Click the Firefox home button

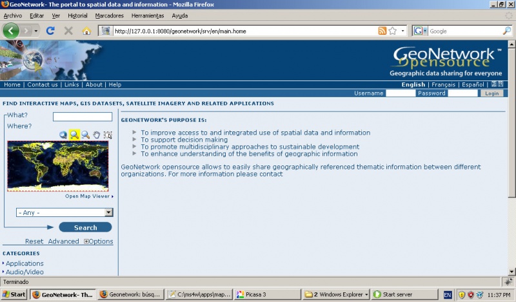coord(86,30)
